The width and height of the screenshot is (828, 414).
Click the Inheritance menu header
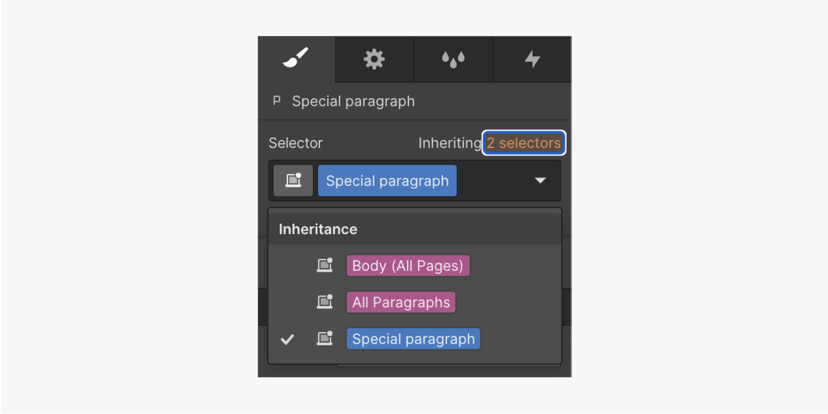[318, 229]
